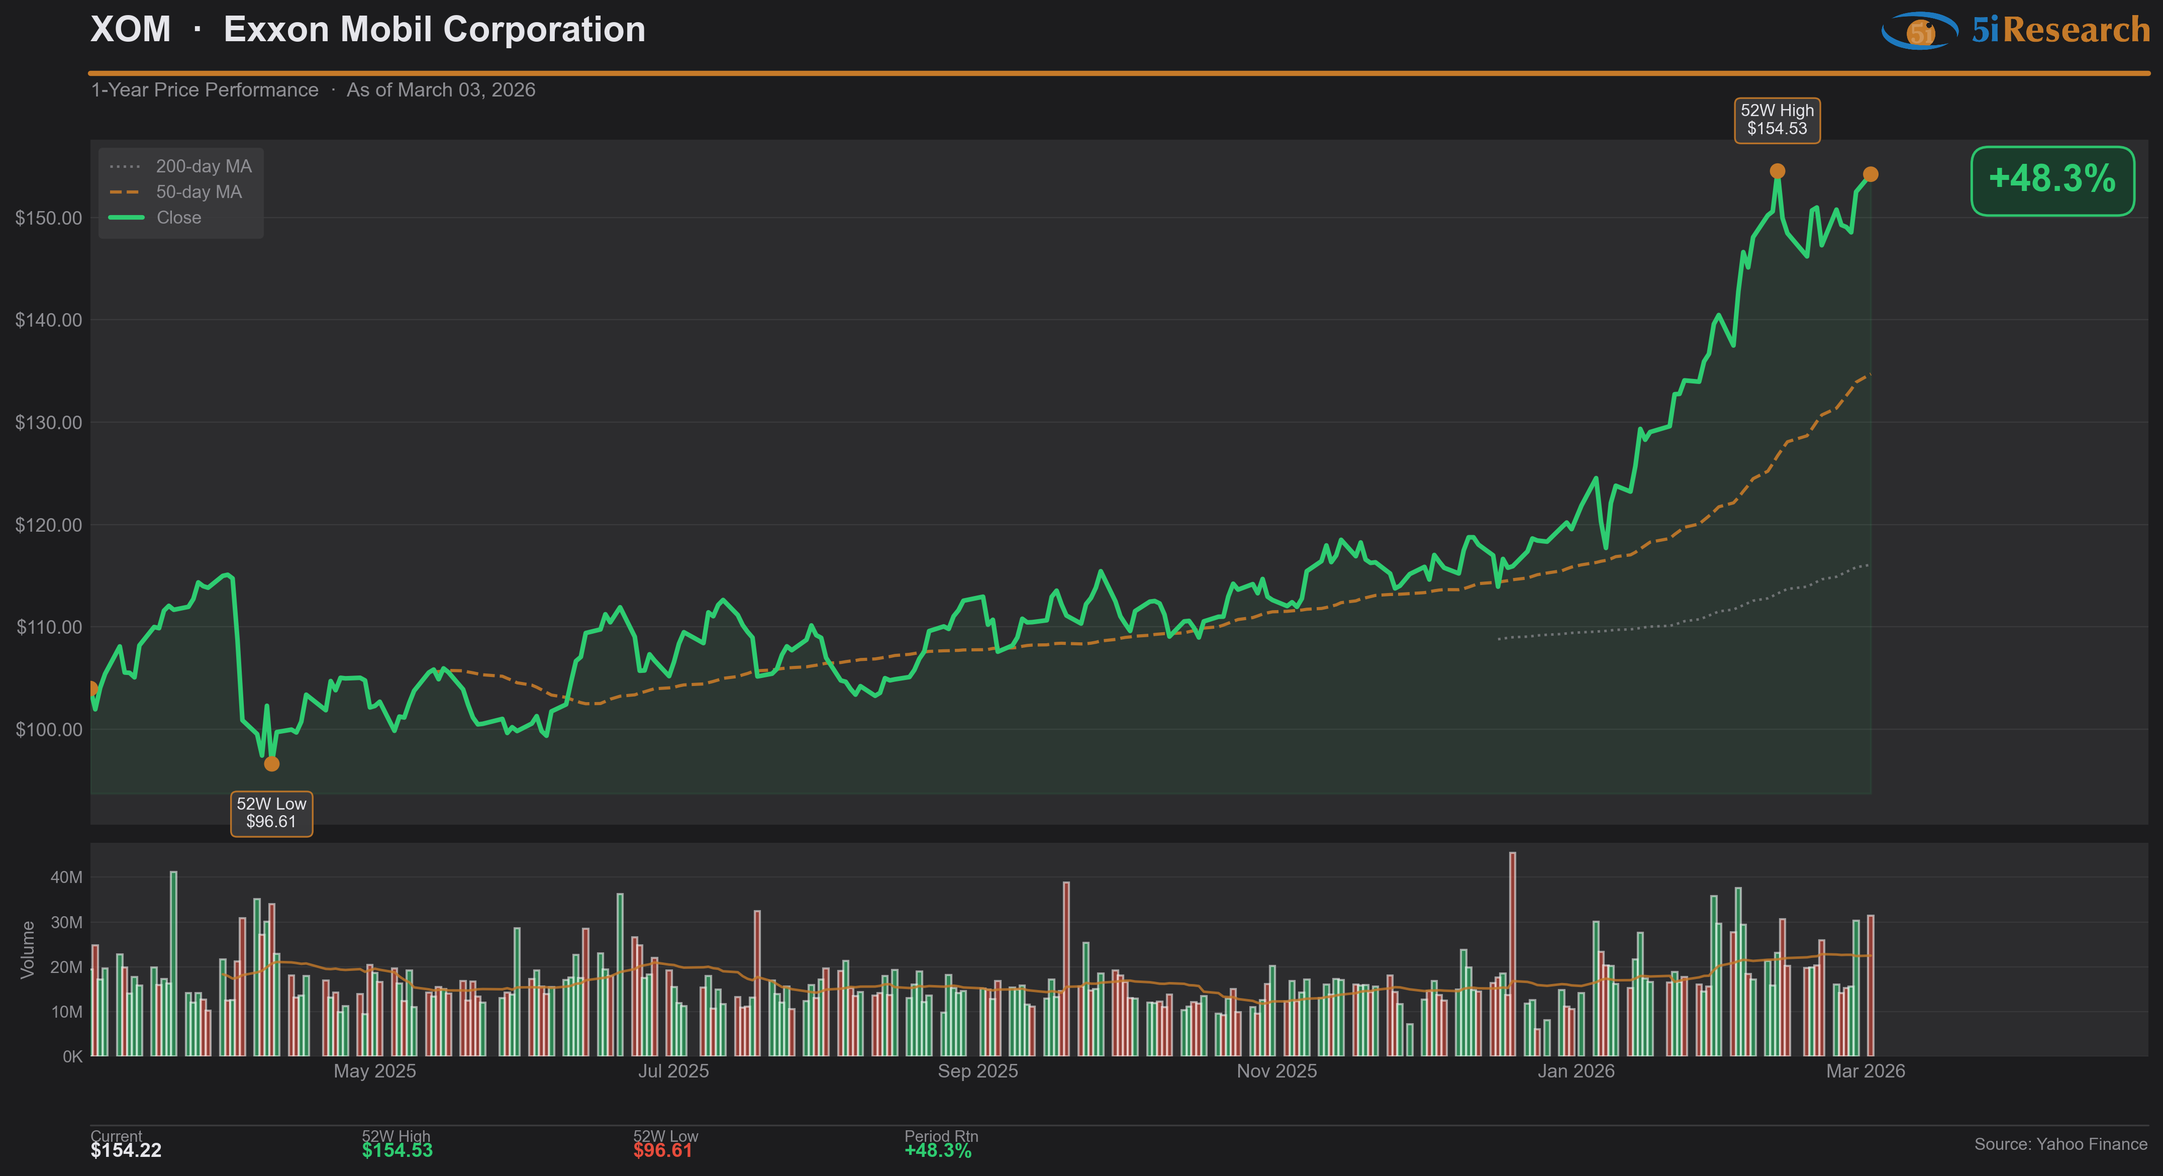This screenshot has height=1176, width=2163.
Task: Click the $150.00 price axis label
Action: pos(49,218)
